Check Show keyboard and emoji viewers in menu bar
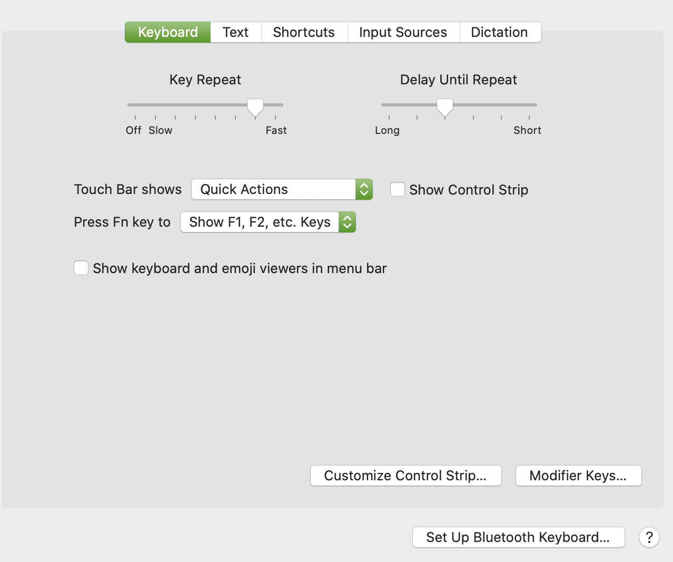 81,268
